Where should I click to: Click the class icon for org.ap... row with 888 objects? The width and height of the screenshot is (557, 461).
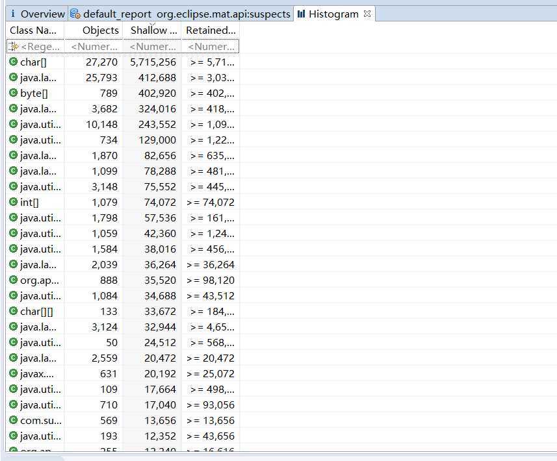(x=13, y=280)
